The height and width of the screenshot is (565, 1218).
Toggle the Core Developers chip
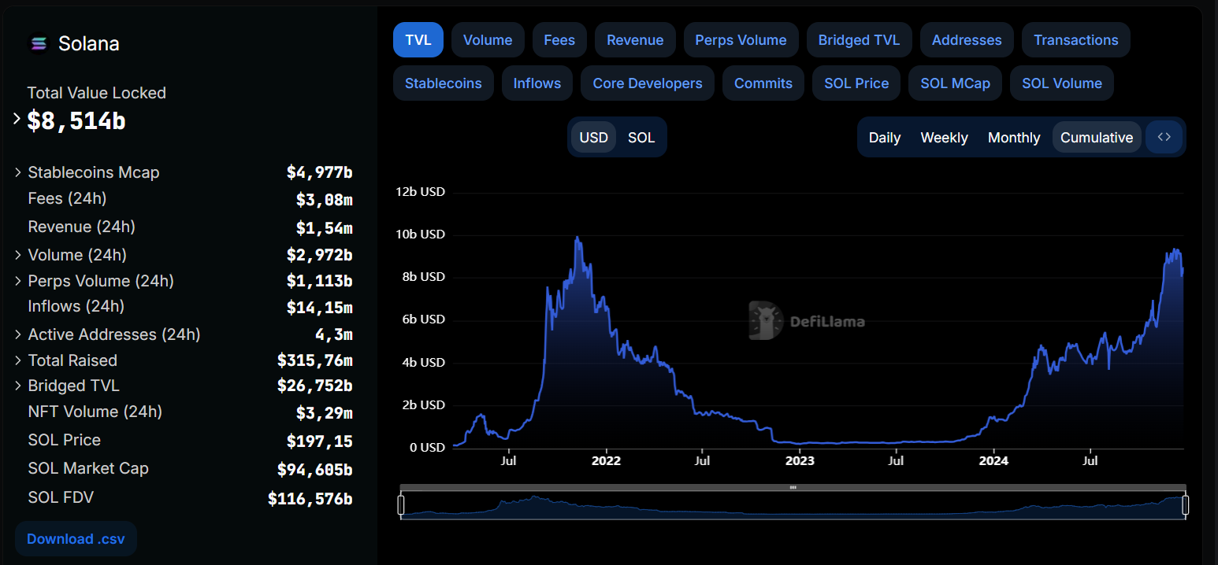click(648, 83)
